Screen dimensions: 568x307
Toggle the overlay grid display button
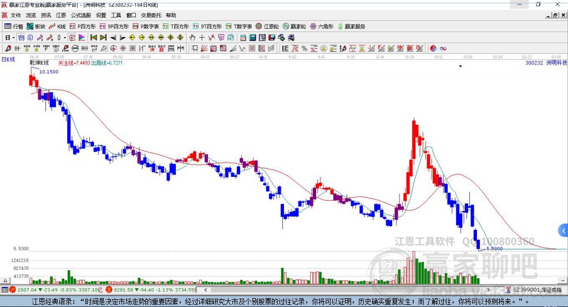coord(22,38)
